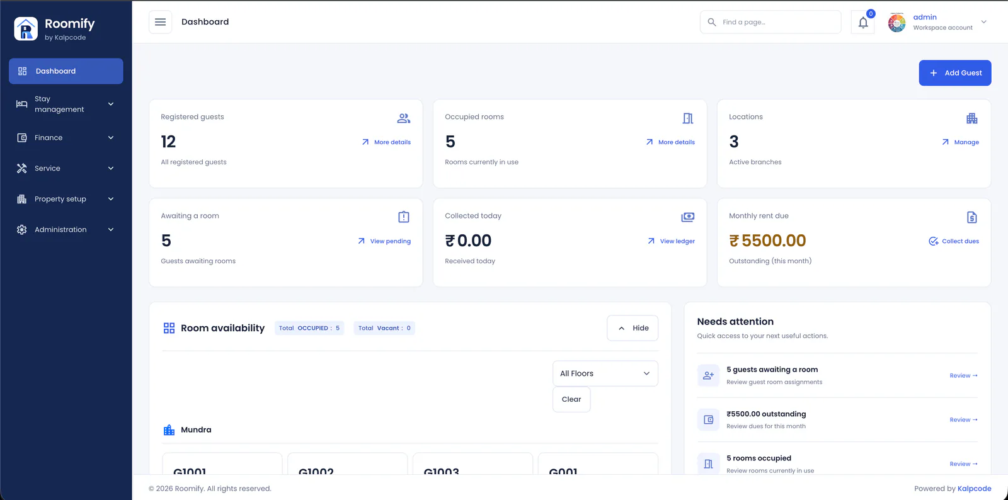
Task: Click the Total OCCUPIED : 5 badge
Action: pyautogui.click(x=309, y=328)
